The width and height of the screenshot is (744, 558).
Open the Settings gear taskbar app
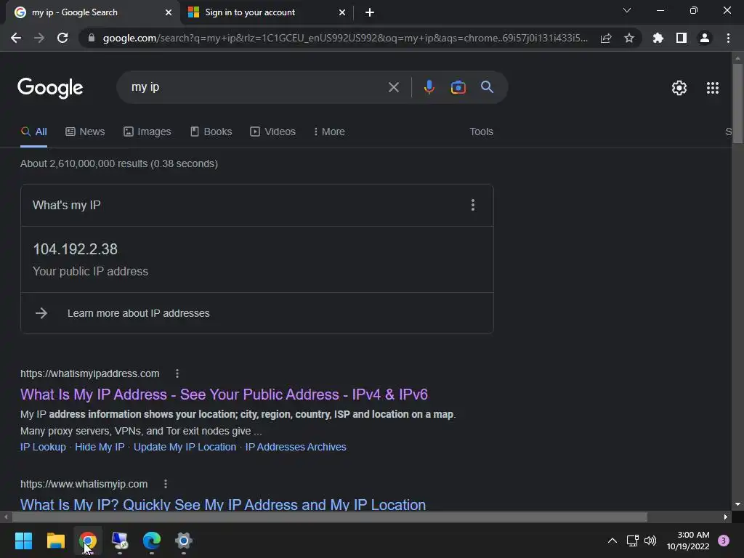pos(184,541)
